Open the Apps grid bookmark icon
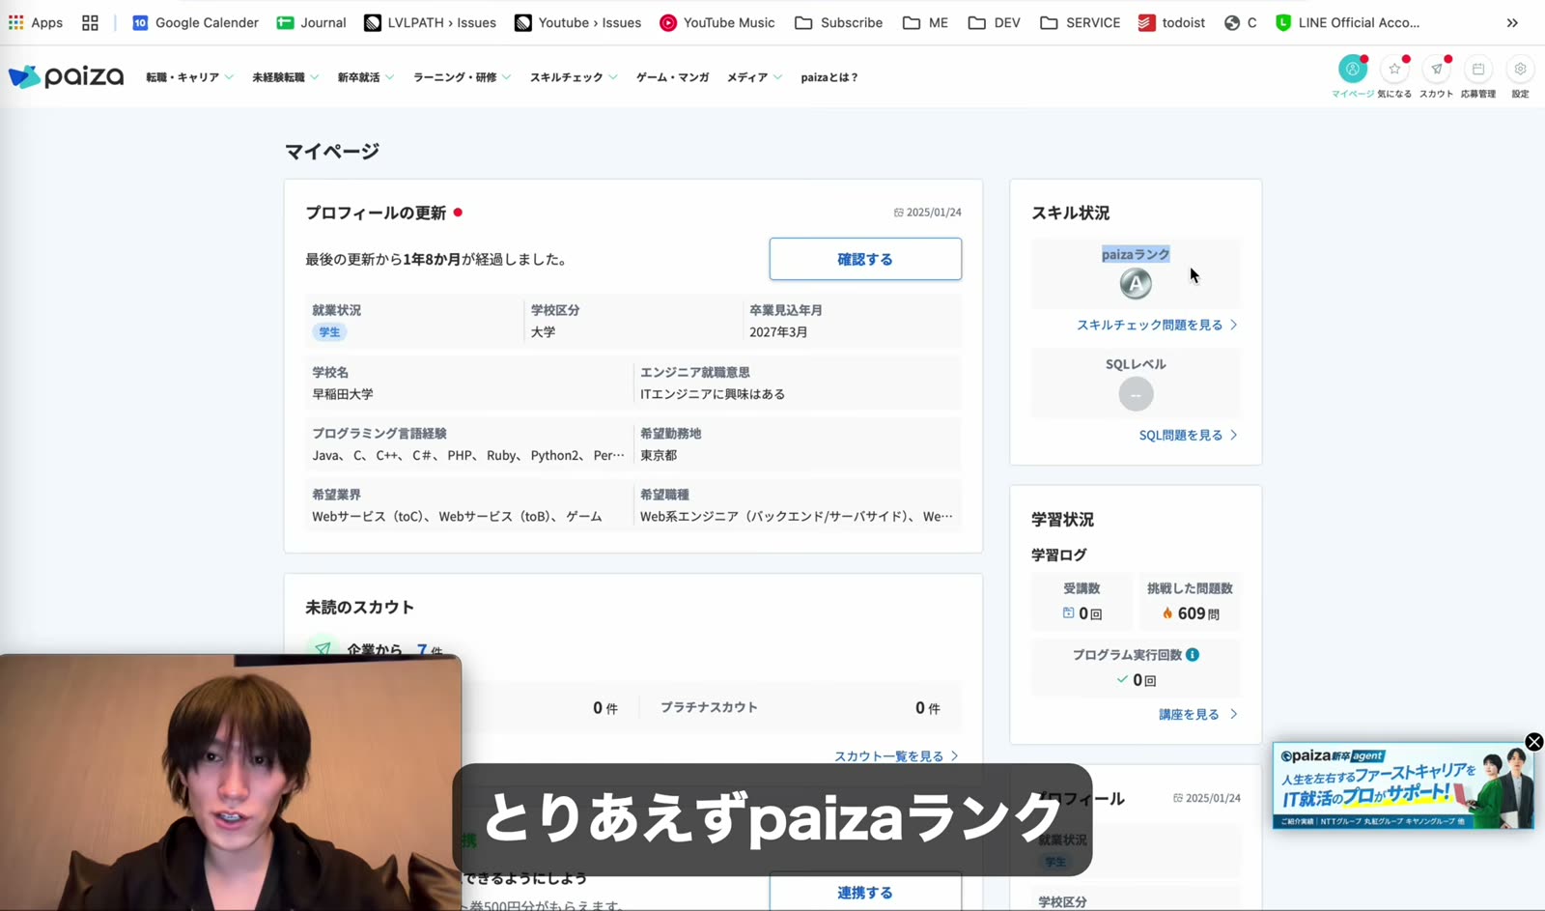This screenshot has width=1545, height=911. 35,22
